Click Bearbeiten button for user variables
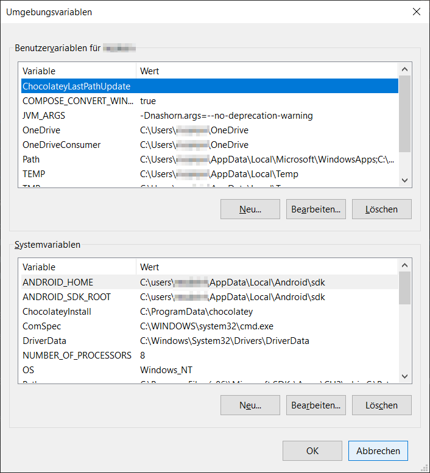This screenshot has height=473, width=430. (x=316, y=209)
